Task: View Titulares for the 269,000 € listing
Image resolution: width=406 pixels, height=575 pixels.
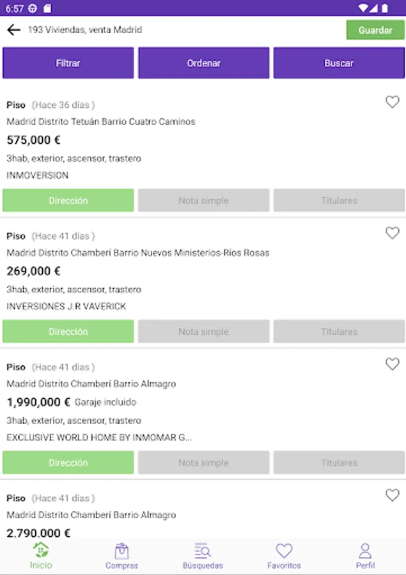Action: pyautogui.click(x=339, y=332)
